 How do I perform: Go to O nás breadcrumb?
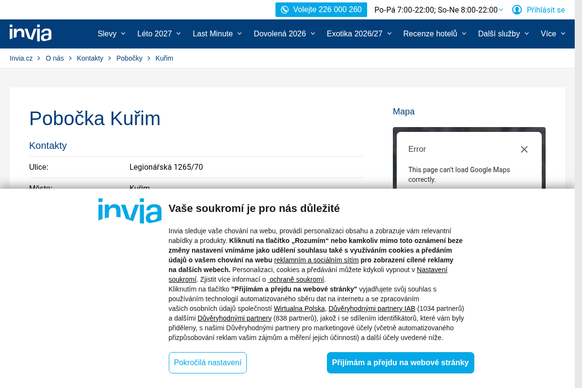tap(55, 58)
